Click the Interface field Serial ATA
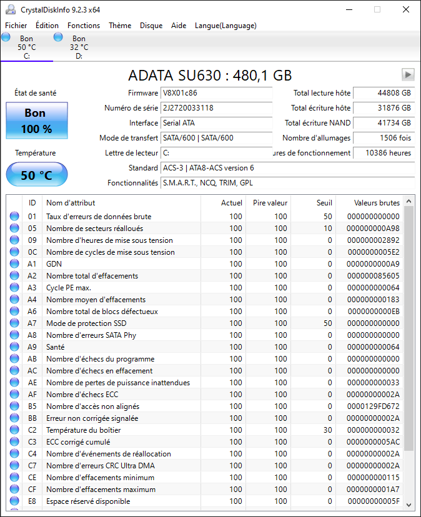The height and width of the screenshot is (517, 421). pyautogui.click(x=217, y=123)
